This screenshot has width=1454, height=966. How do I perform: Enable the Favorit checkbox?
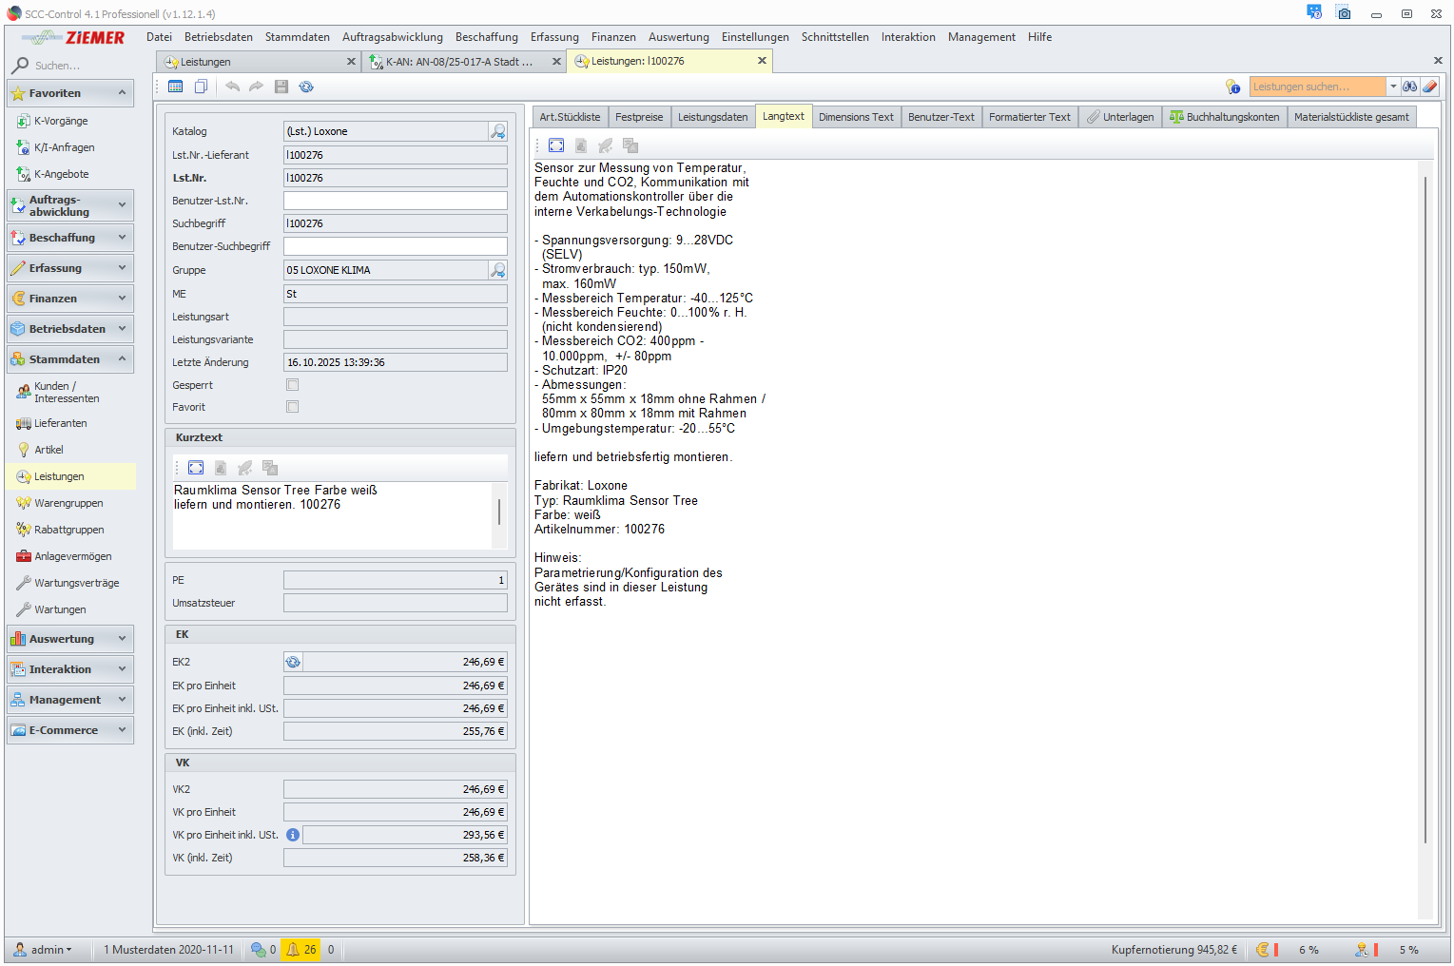tap(293, 407)
